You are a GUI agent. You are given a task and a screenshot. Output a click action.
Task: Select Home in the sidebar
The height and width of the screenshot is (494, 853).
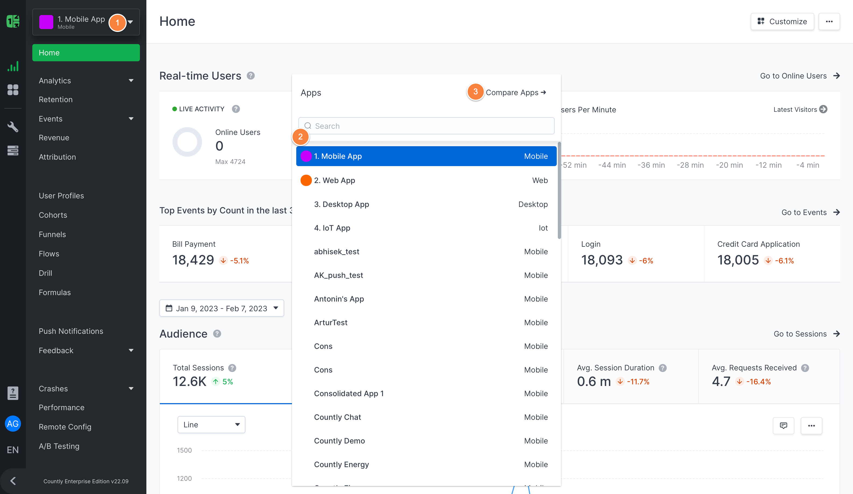(86, 52)
